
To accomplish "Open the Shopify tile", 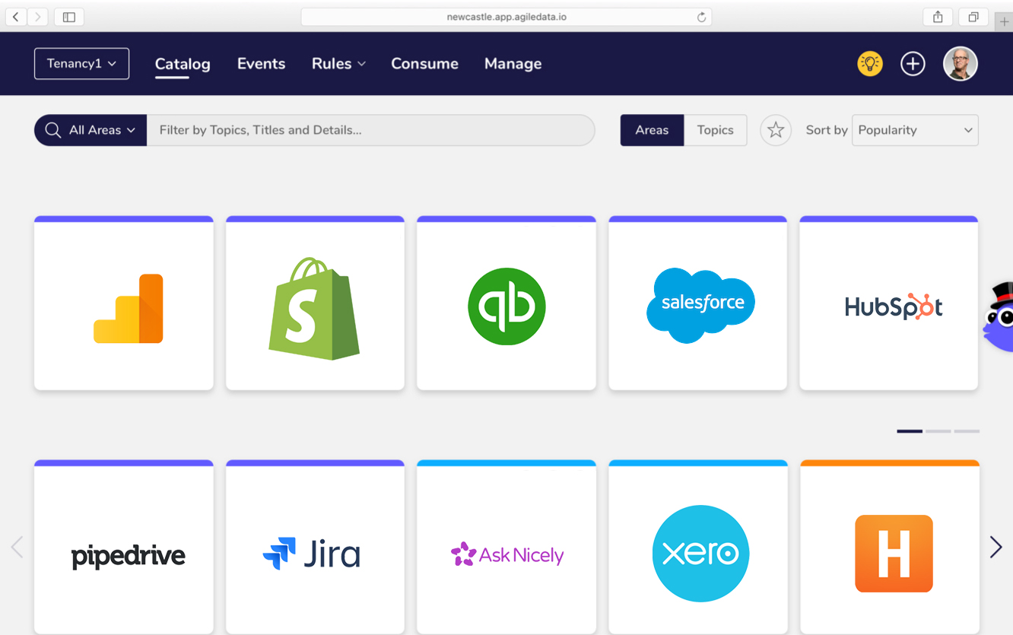I will [x=315, y=303].
